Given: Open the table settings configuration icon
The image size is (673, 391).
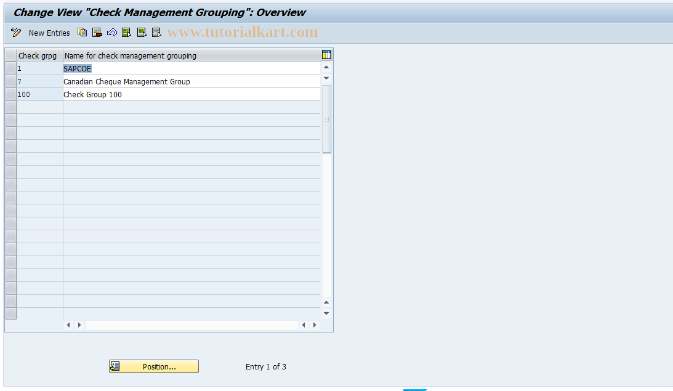Looking at the screenshot, I should [326, 55].
